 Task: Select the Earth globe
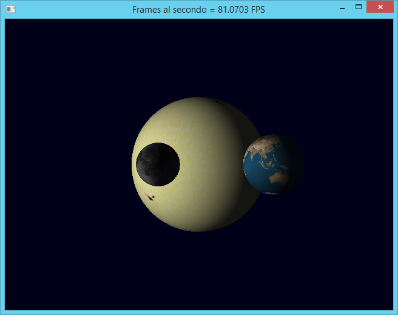tap(274, 164)
